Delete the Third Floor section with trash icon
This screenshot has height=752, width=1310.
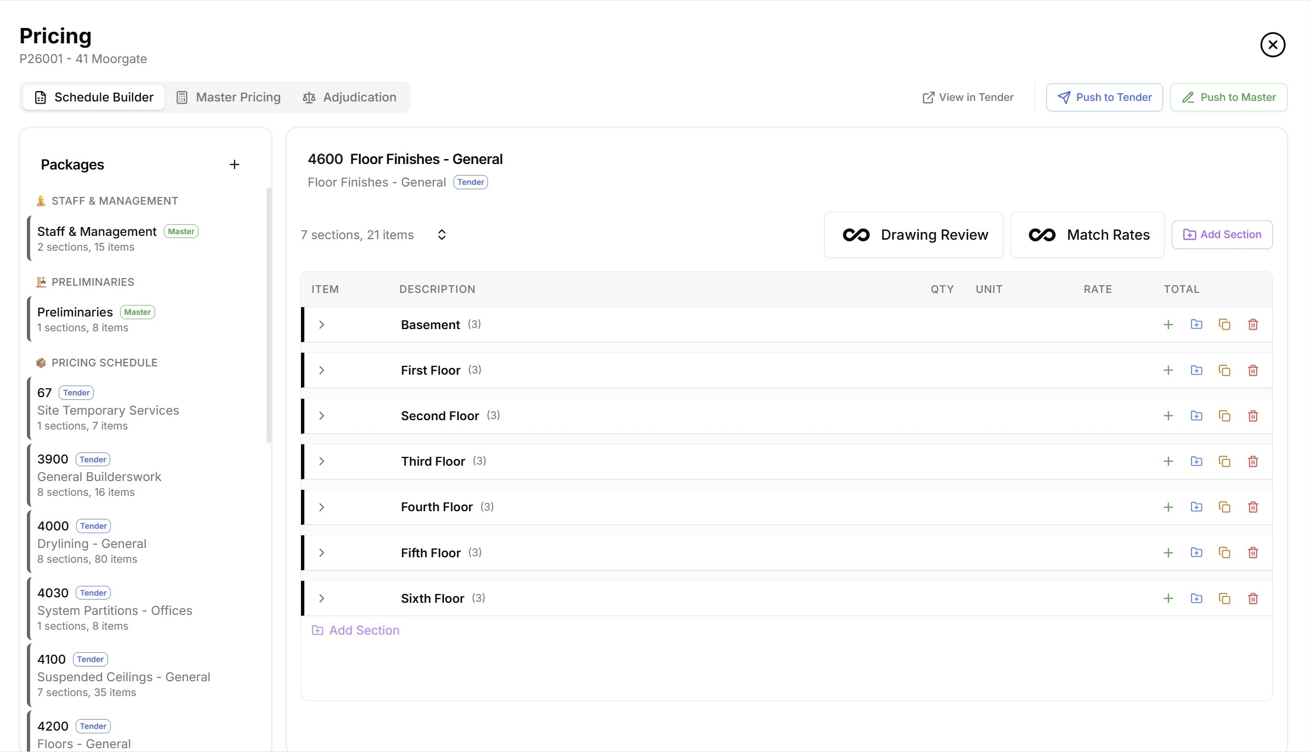pyautogui.click(x=1252, y=461)
